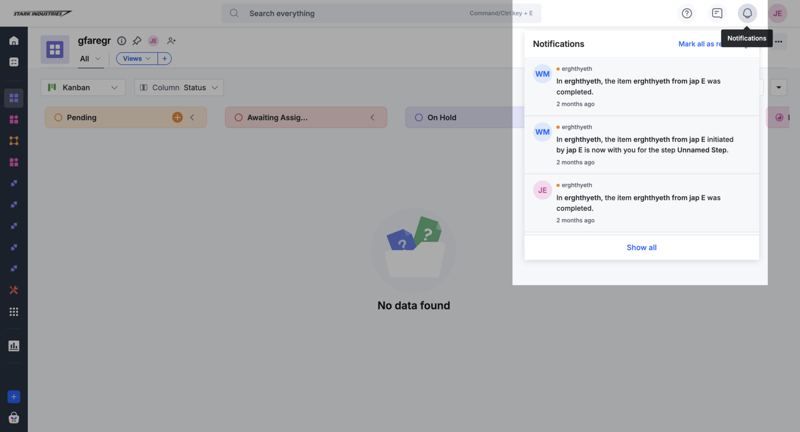Open the Home icon in sidebar

tap(14, 40)
